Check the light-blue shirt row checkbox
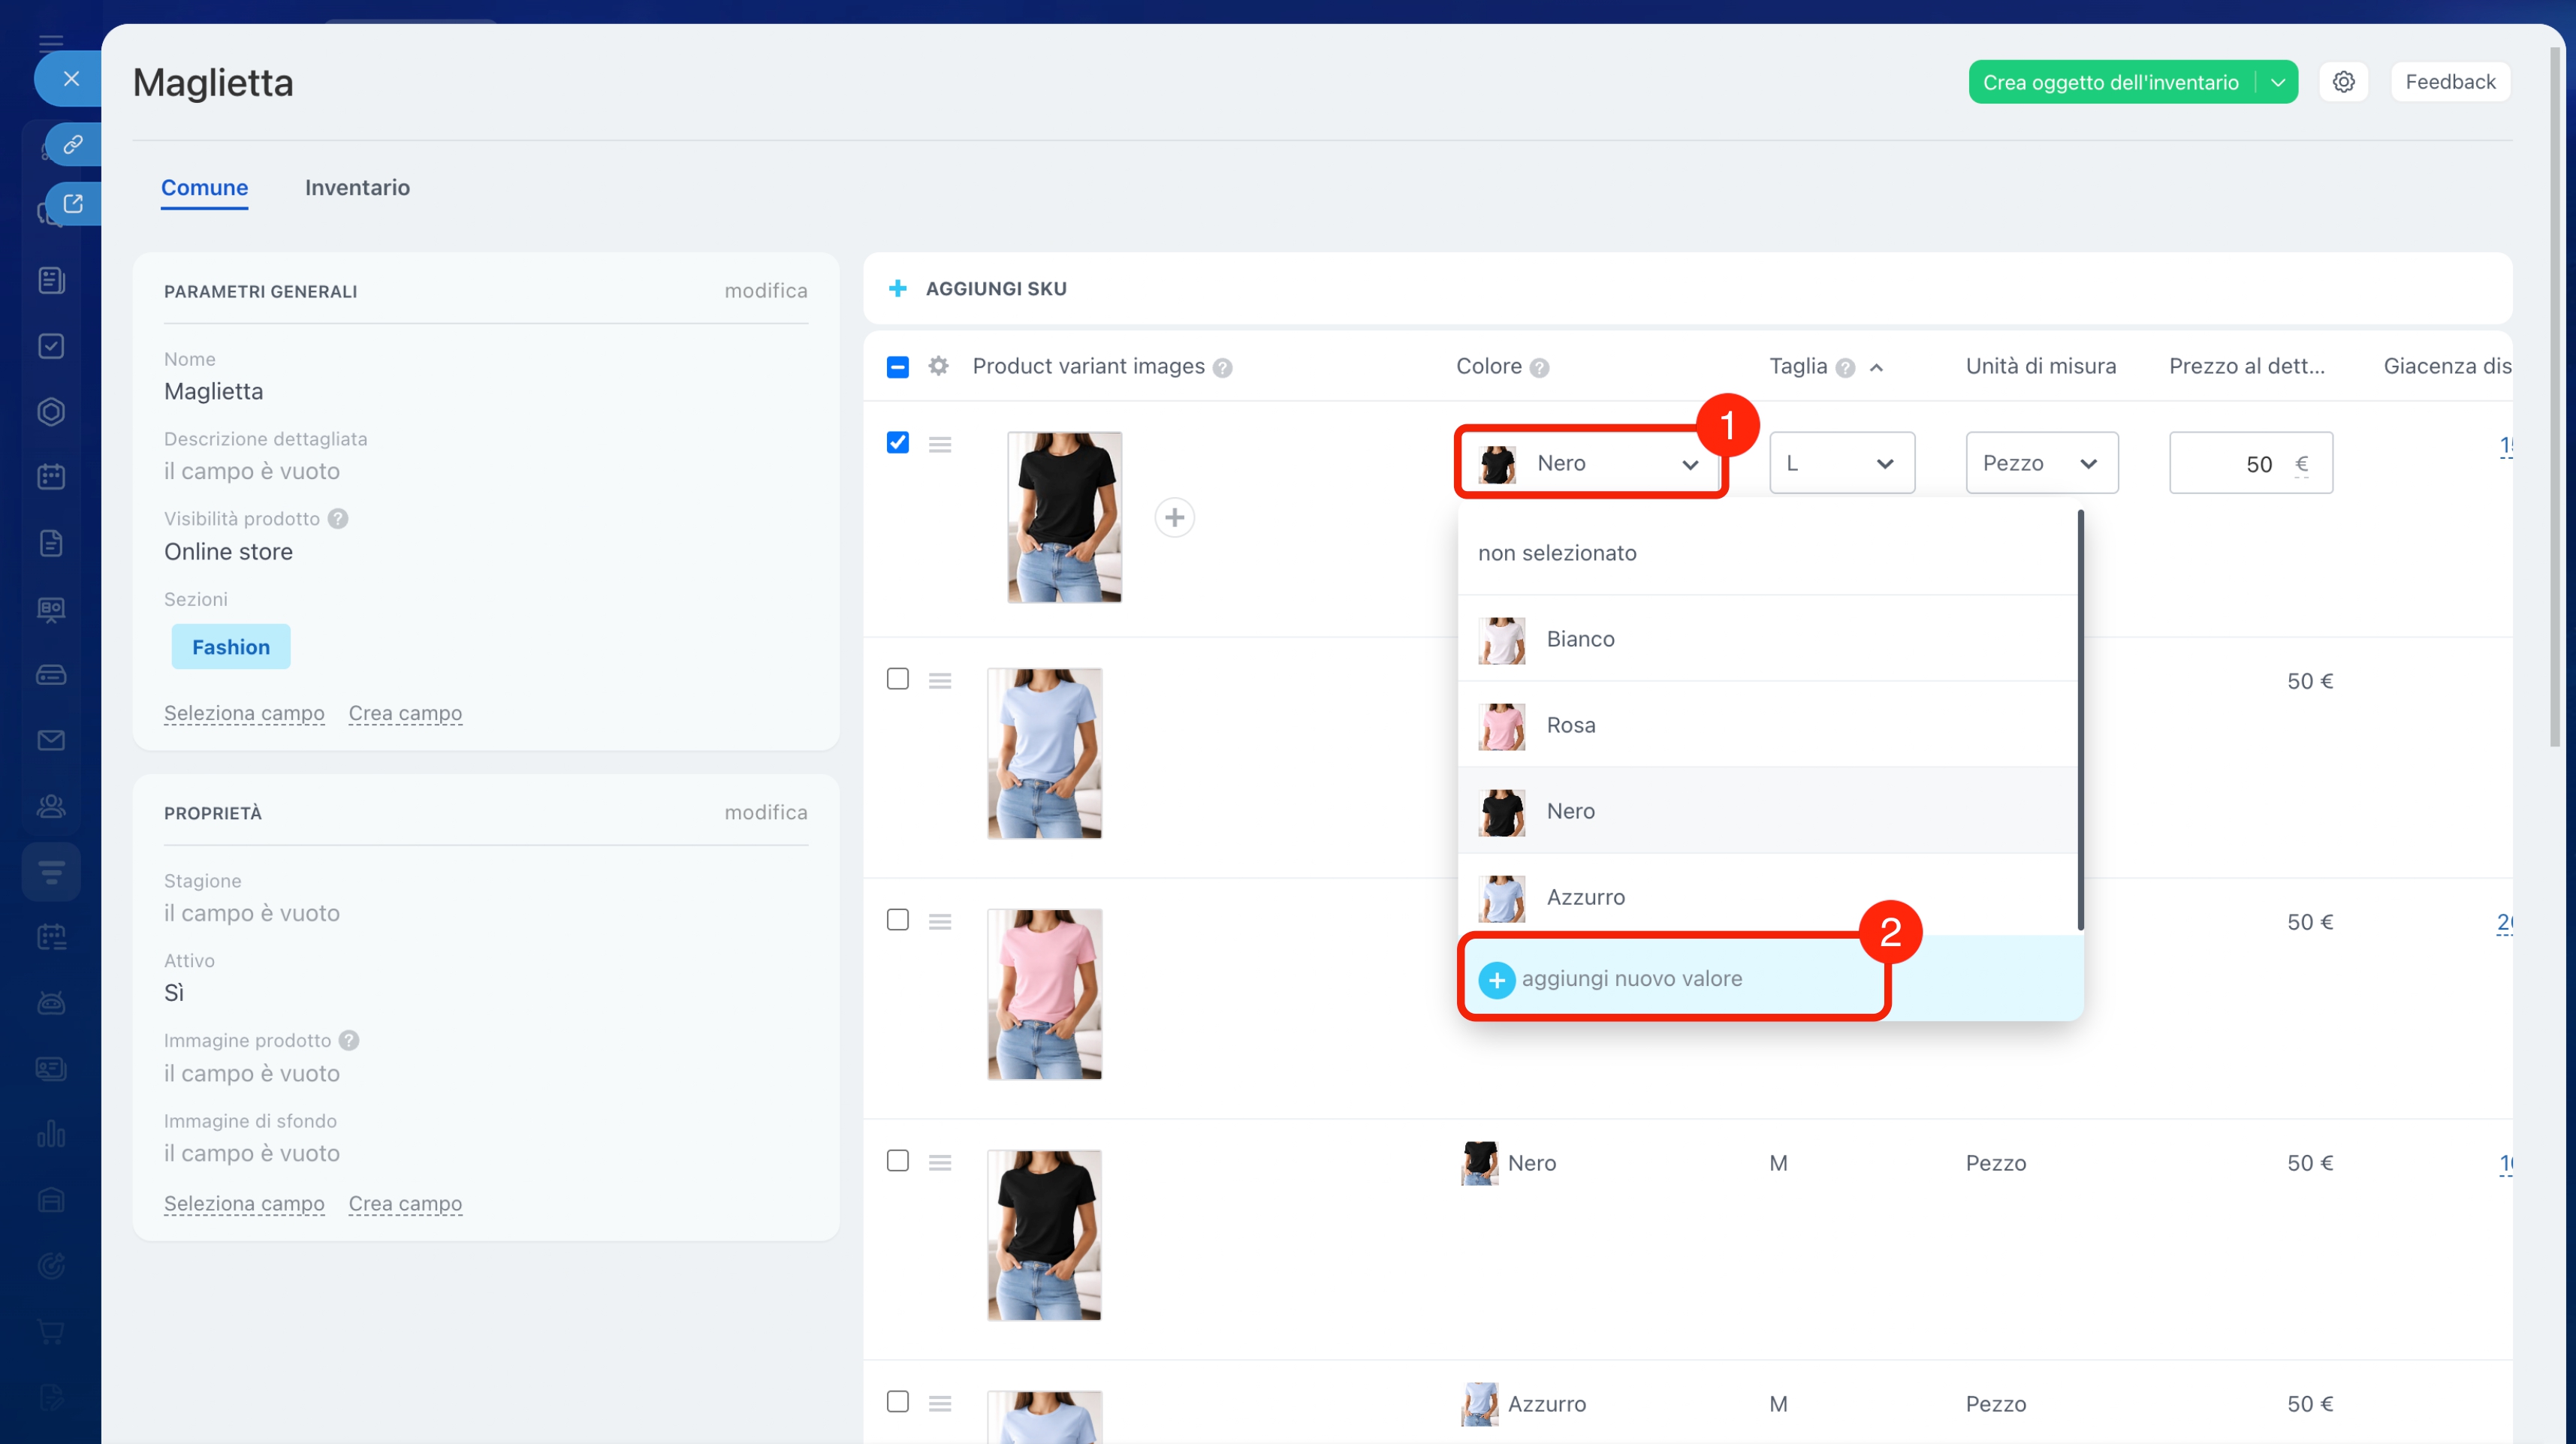The width and height of the screenshot is (2576, 1444). (898, 679)
